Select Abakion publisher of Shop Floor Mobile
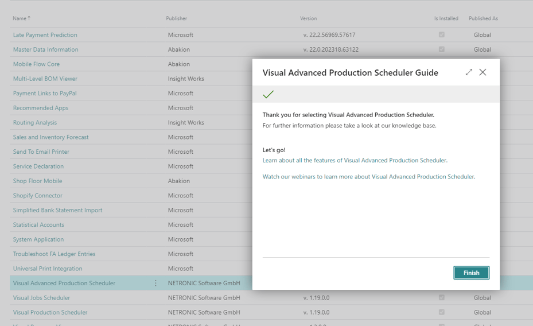 click(x=179, y=181)
